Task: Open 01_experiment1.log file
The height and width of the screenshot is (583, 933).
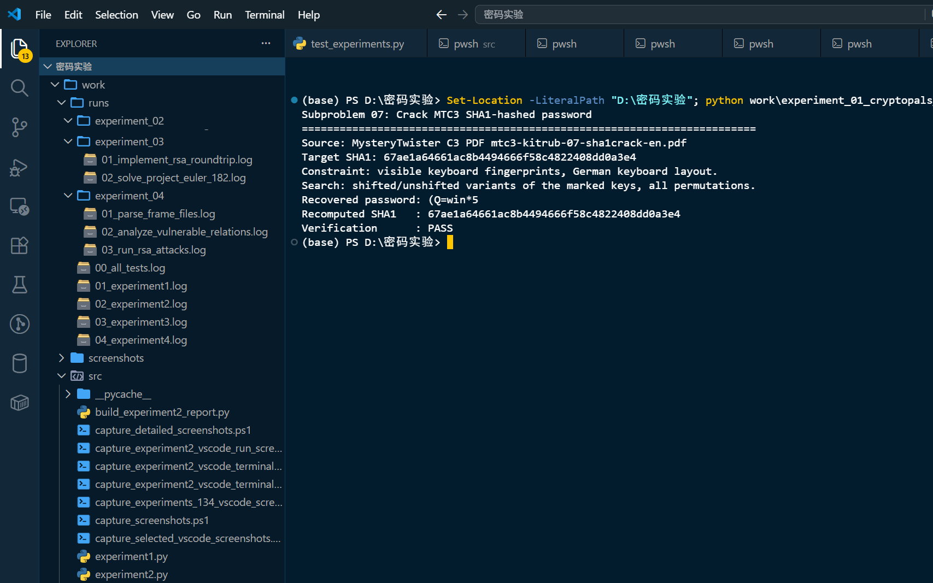Action: click(140, 286)
